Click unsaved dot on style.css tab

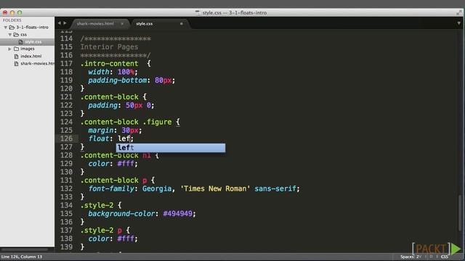pyautogui.click(x=182, y=24)
